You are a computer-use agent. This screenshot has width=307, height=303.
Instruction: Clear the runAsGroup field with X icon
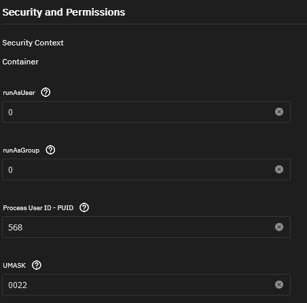[279, 169]
